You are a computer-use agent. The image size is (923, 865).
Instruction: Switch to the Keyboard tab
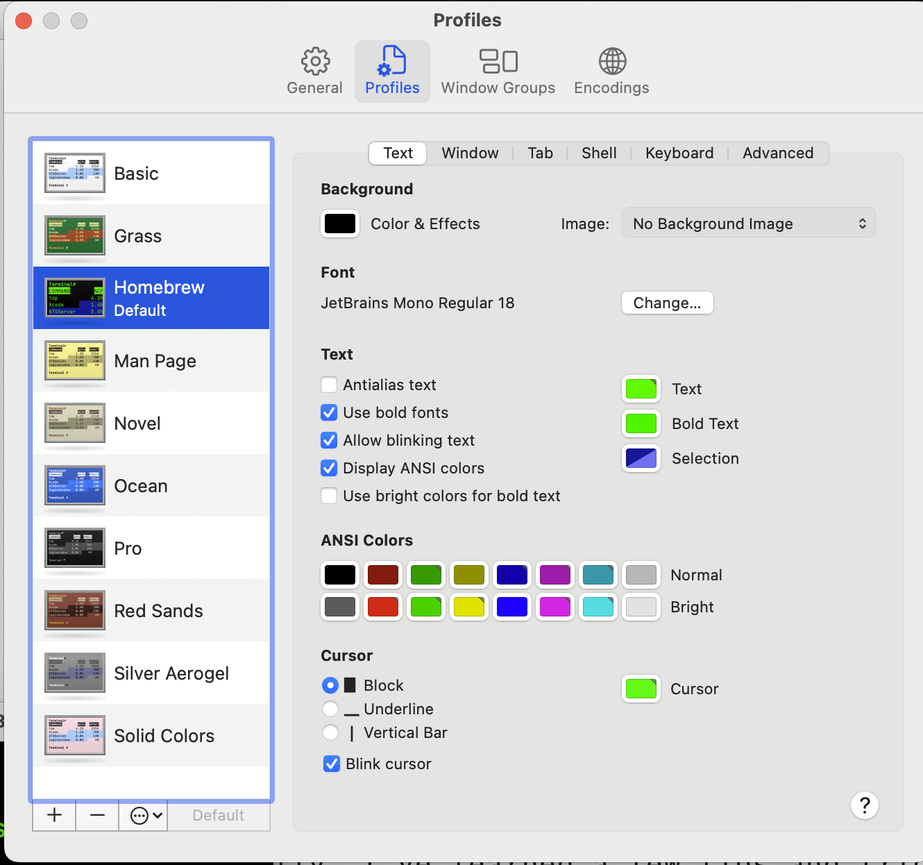point(679,153)
